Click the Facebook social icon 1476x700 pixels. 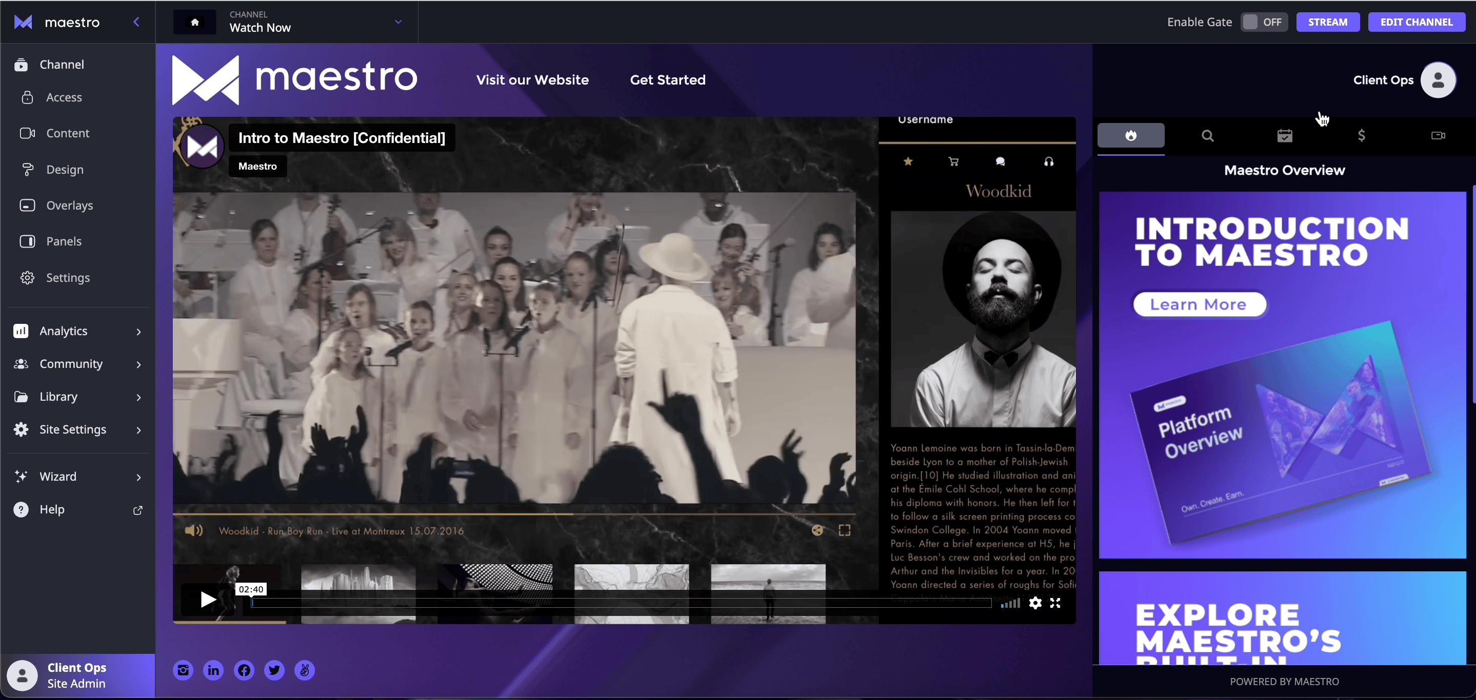(244, 670)
